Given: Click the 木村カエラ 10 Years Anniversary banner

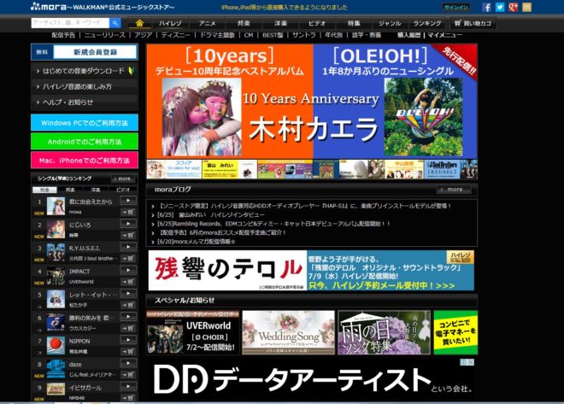Looking at the screenshot, I should coord(312,102).
